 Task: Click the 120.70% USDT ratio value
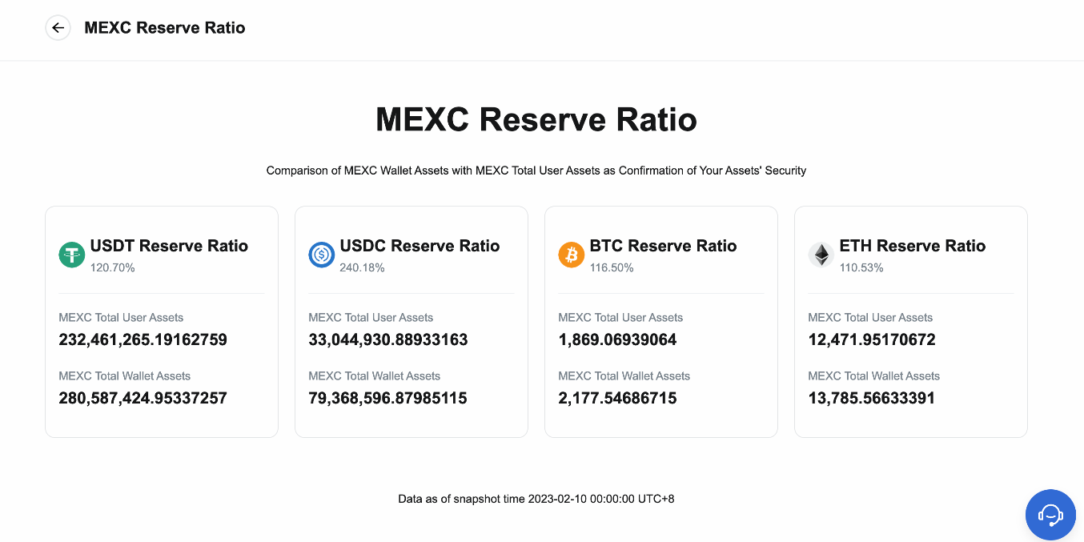tap(112, 267)
